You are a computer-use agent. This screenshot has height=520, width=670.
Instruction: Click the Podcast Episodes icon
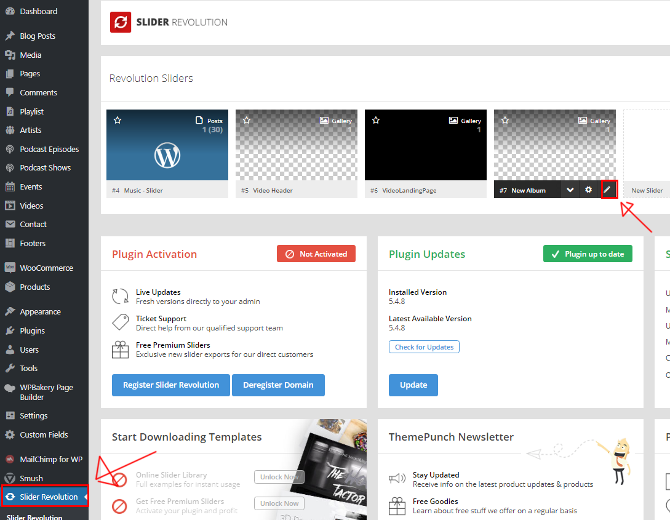10,149
